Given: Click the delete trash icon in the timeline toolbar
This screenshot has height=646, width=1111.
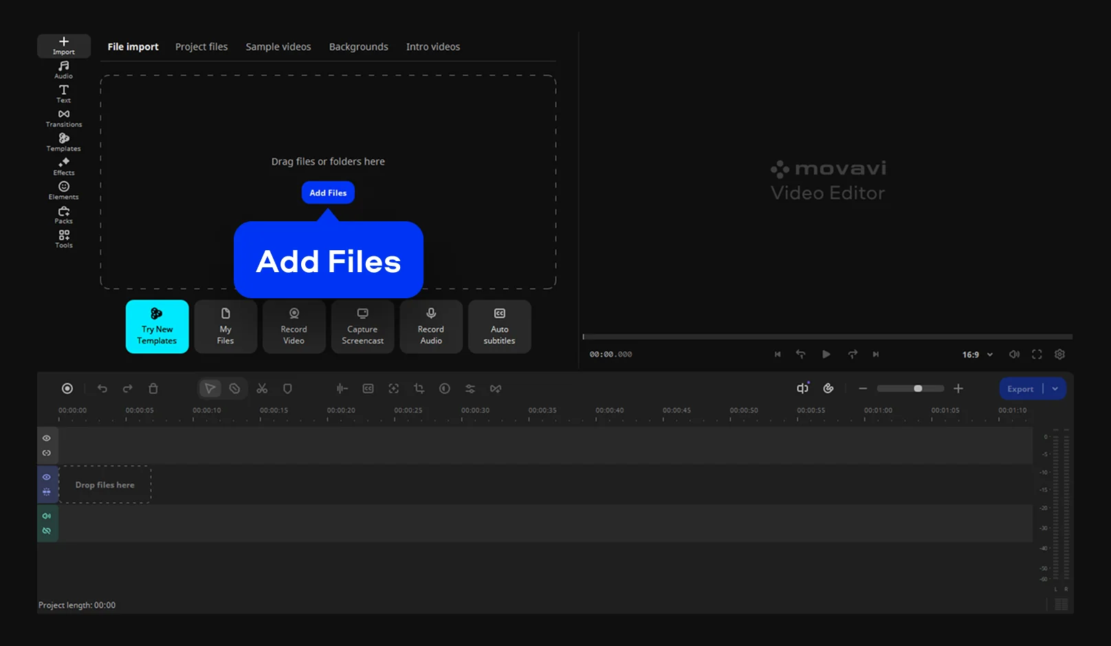Looking at the screenshot, I should 153,389.
